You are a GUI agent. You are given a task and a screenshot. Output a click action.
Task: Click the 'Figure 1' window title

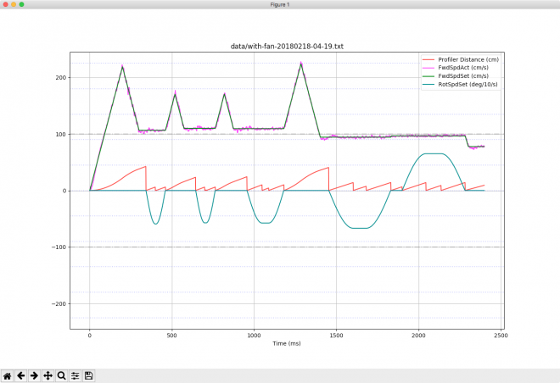(x=280, y=4)
